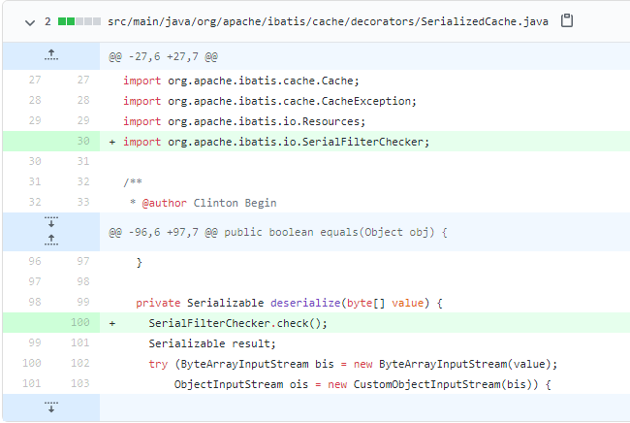Expand lines below at the diff bottom
The image size is (630, 423).
[x=50, y=407]
